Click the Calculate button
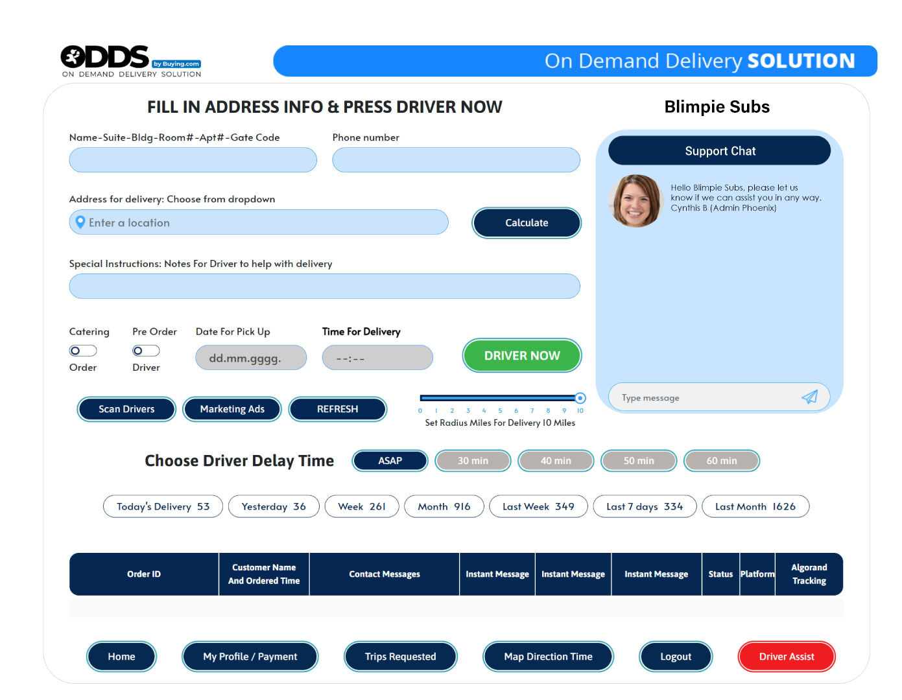 (x=526, y=223)
